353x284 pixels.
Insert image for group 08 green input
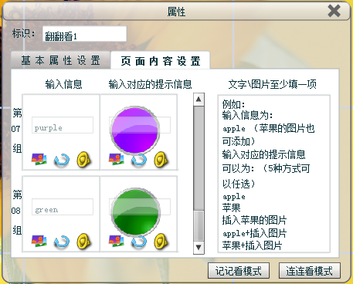(39, 241)
